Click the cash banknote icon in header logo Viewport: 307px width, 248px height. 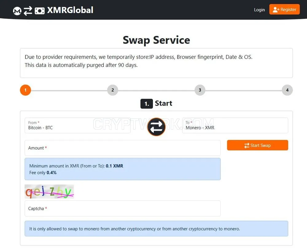click(x=40, y=11)
